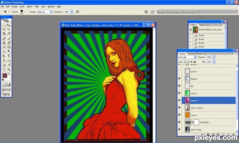The image size is (239, 143).
Task: Select the Type tool
Action: [x=9, y=56]
